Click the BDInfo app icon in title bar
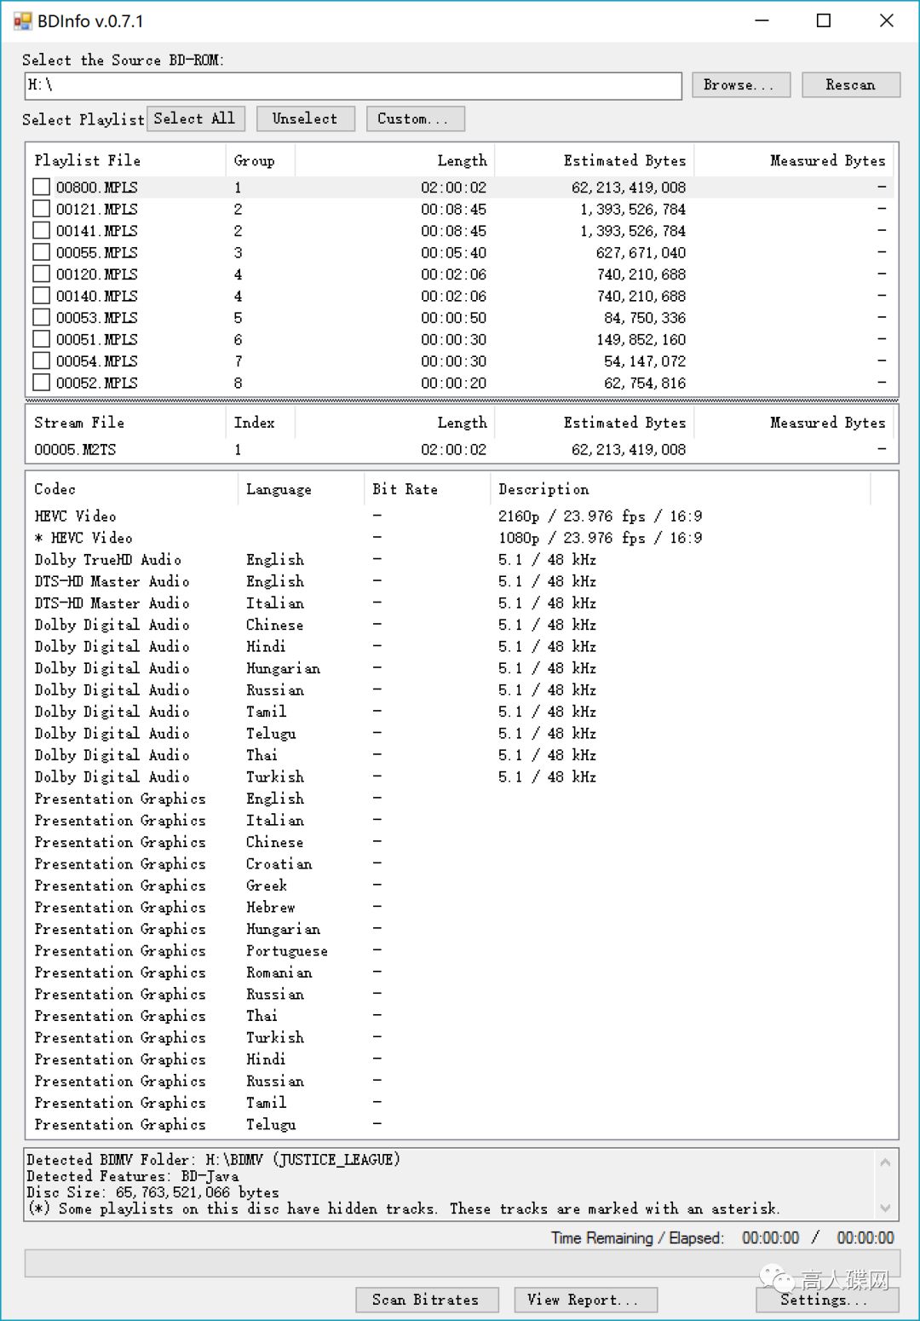This screenshot has height=1321, width=920. point(22,21)
